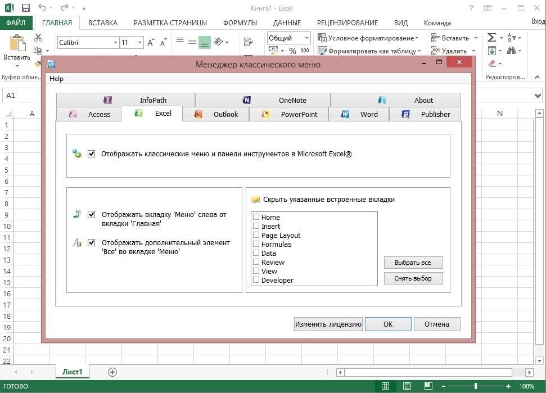The height and width of the screenshot is (393, 546).
Task: Click the Save icon in Excel title bar
Action: (x=26, y=8)
